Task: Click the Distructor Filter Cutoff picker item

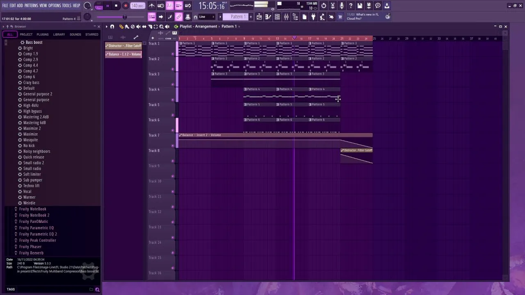Action: pyautogui.click(x=123, y=46)
